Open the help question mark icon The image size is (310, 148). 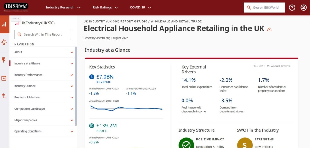coord(292,8)
